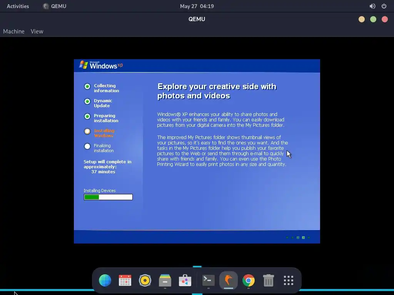Click Preparing installation step indicator
394x295 pixels.
coord(87,116)
